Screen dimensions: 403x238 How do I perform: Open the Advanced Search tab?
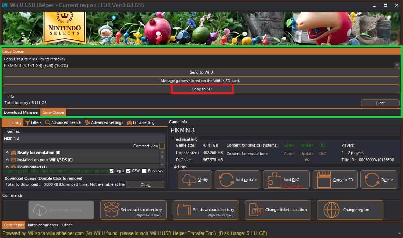pyautogui.click(x=63, y=122)
